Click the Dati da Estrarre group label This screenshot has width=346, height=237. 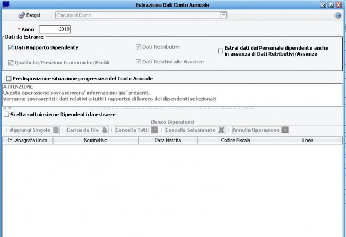tap(24, 37)
